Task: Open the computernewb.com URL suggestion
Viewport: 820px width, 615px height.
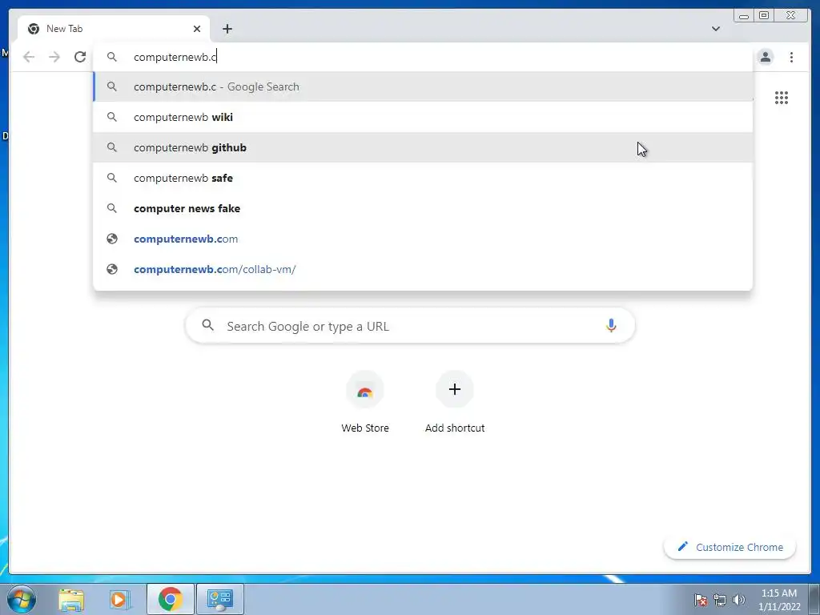Action: pos(423,239)
